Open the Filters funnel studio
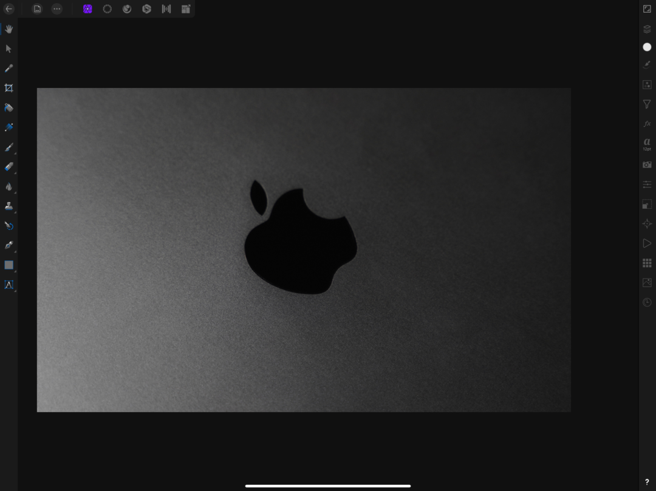Screen dimensions: 656x491 click(x=647, y=104)
